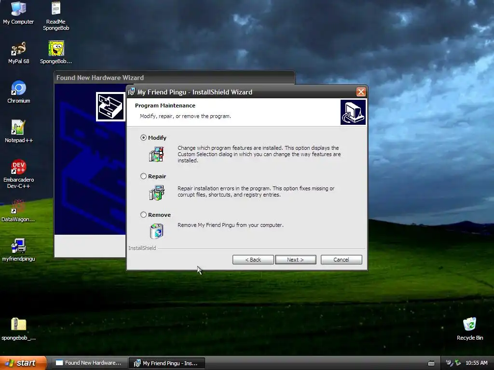Select the spongebob zip archive
Image resolution: width=494 pixels, height=370 pixels.
18,329
